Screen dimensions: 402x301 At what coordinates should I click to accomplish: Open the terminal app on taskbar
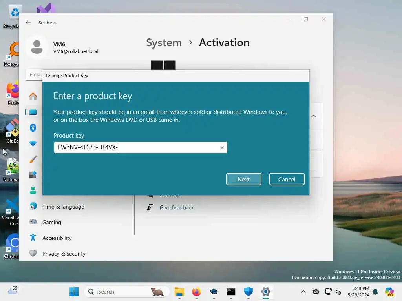click(x=231, y=292)
